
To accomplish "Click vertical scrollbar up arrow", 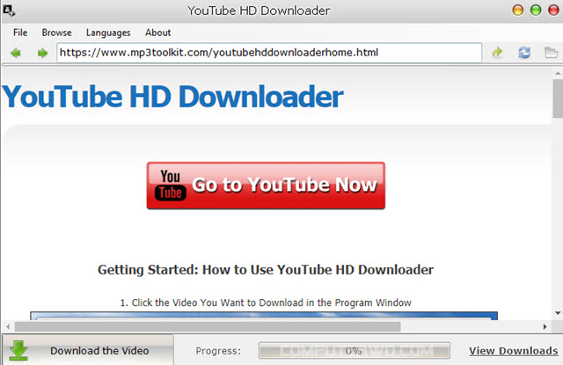I will pos(558,73).
